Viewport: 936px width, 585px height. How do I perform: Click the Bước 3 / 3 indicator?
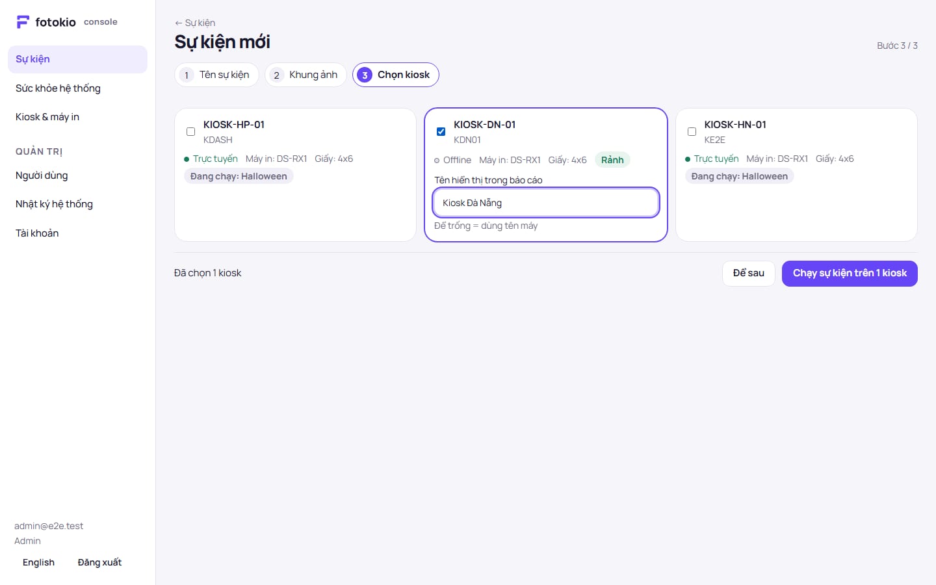(897, 45)
